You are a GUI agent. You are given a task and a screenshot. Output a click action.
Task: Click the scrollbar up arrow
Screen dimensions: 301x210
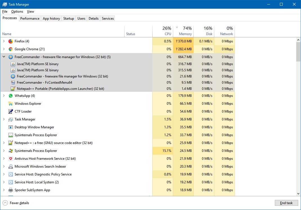(x=298, y=40)
